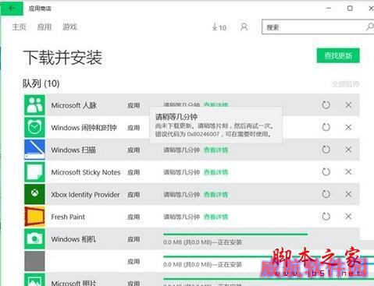Open the user account icon
Viewport: 374px width, 286px height.
(244, 26)
